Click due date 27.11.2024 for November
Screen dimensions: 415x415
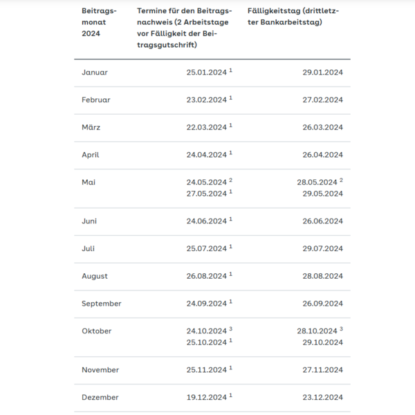(x=319, y=370)
